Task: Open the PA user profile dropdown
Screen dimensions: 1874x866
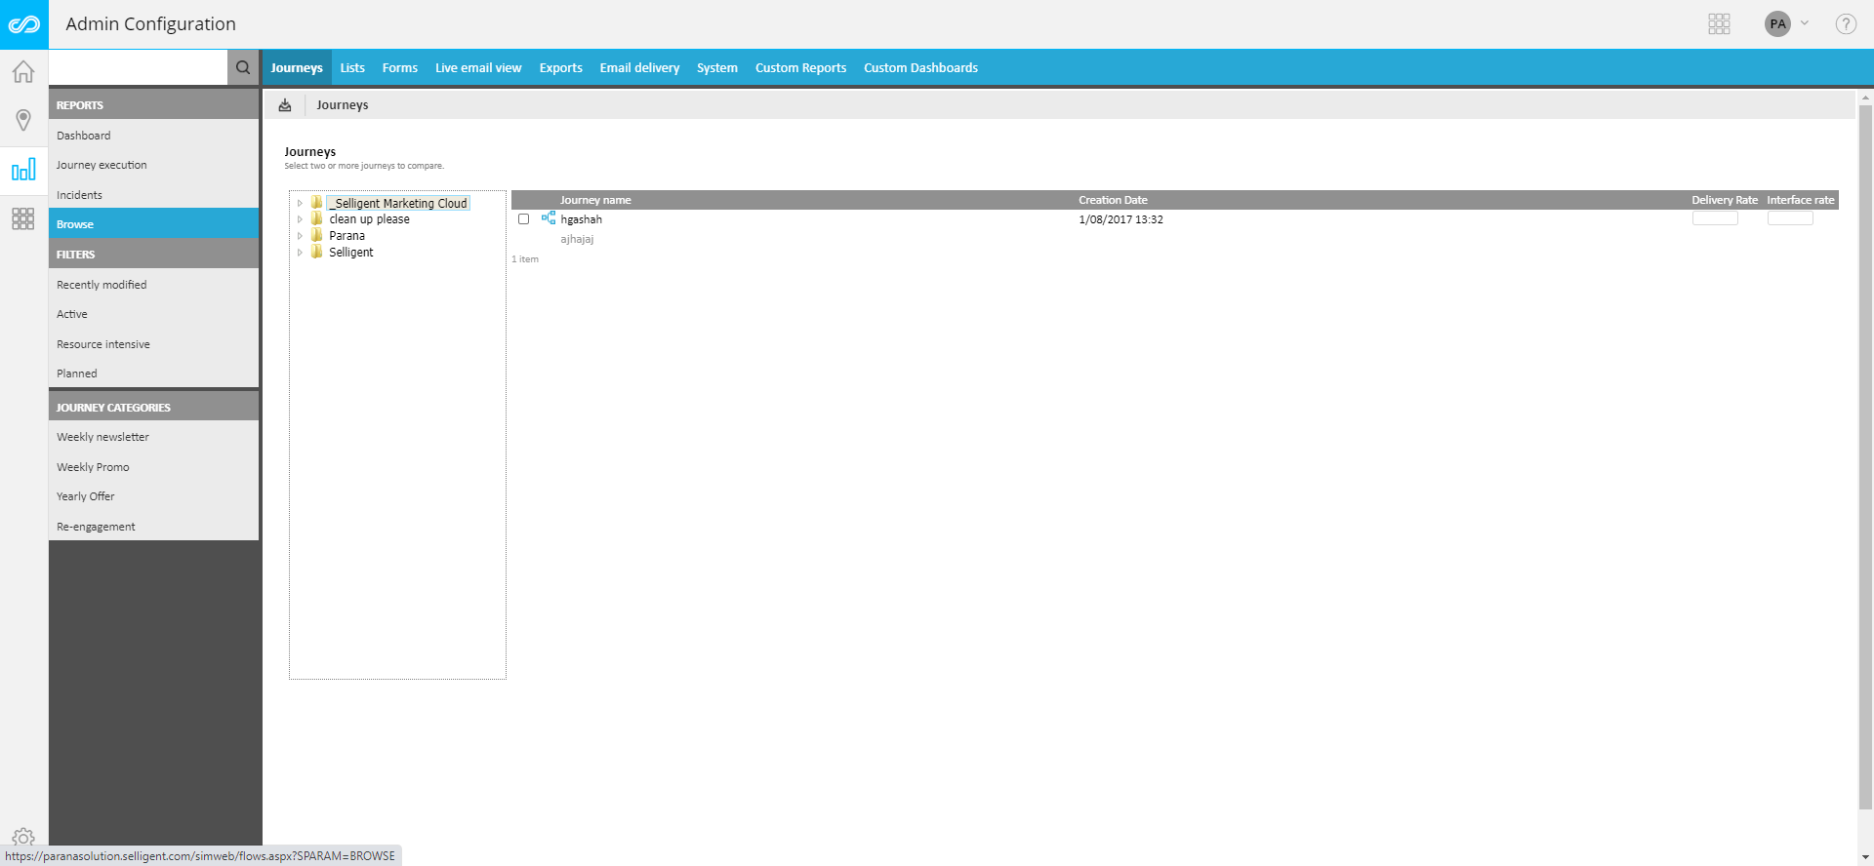Action: (1786, 24)
